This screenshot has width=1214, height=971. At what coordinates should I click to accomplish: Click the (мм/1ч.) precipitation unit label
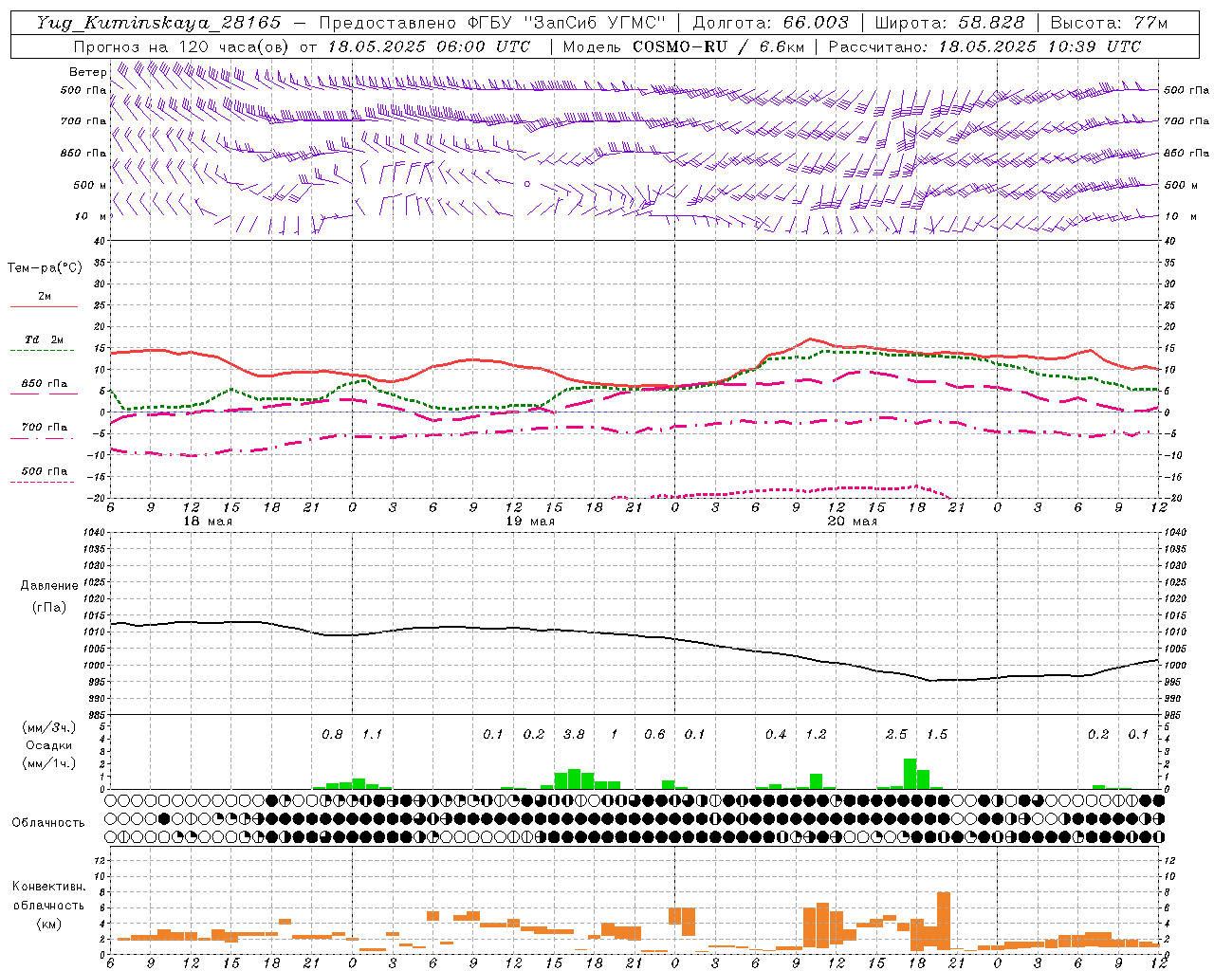[x=49, y=763]
